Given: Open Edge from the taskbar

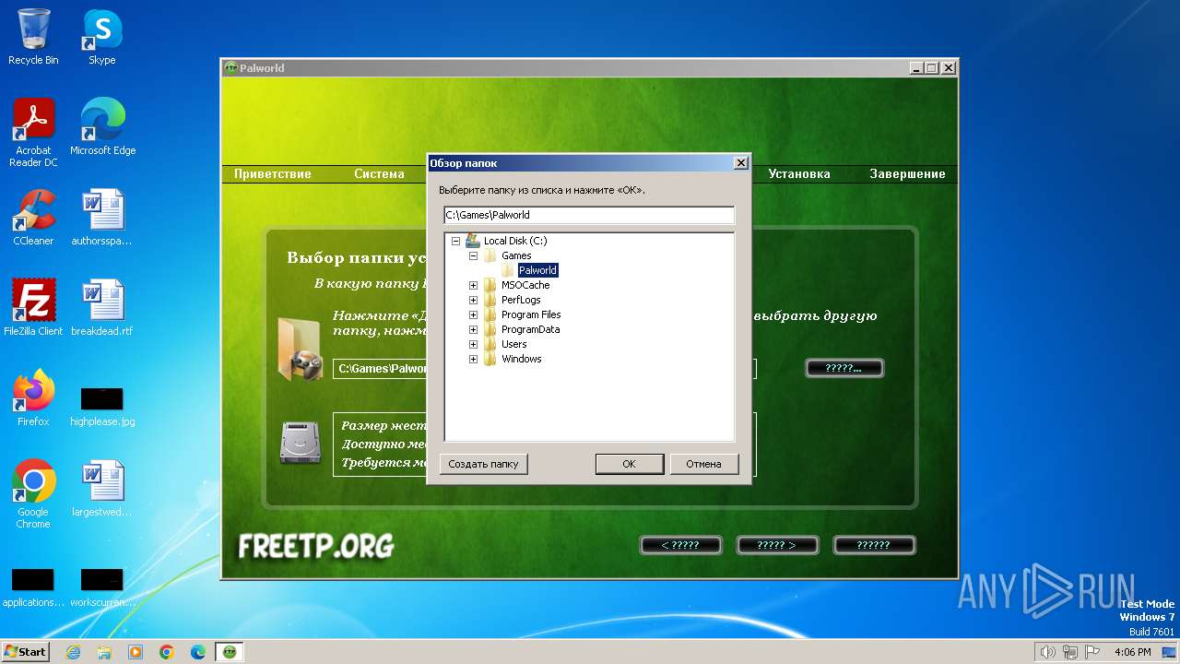Looking at the screenshot, I should (198, 652).
